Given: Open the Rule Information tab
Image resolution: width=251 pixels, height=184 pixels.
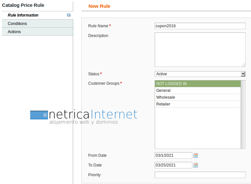Looking at the screenshot, I should point(23,15).
